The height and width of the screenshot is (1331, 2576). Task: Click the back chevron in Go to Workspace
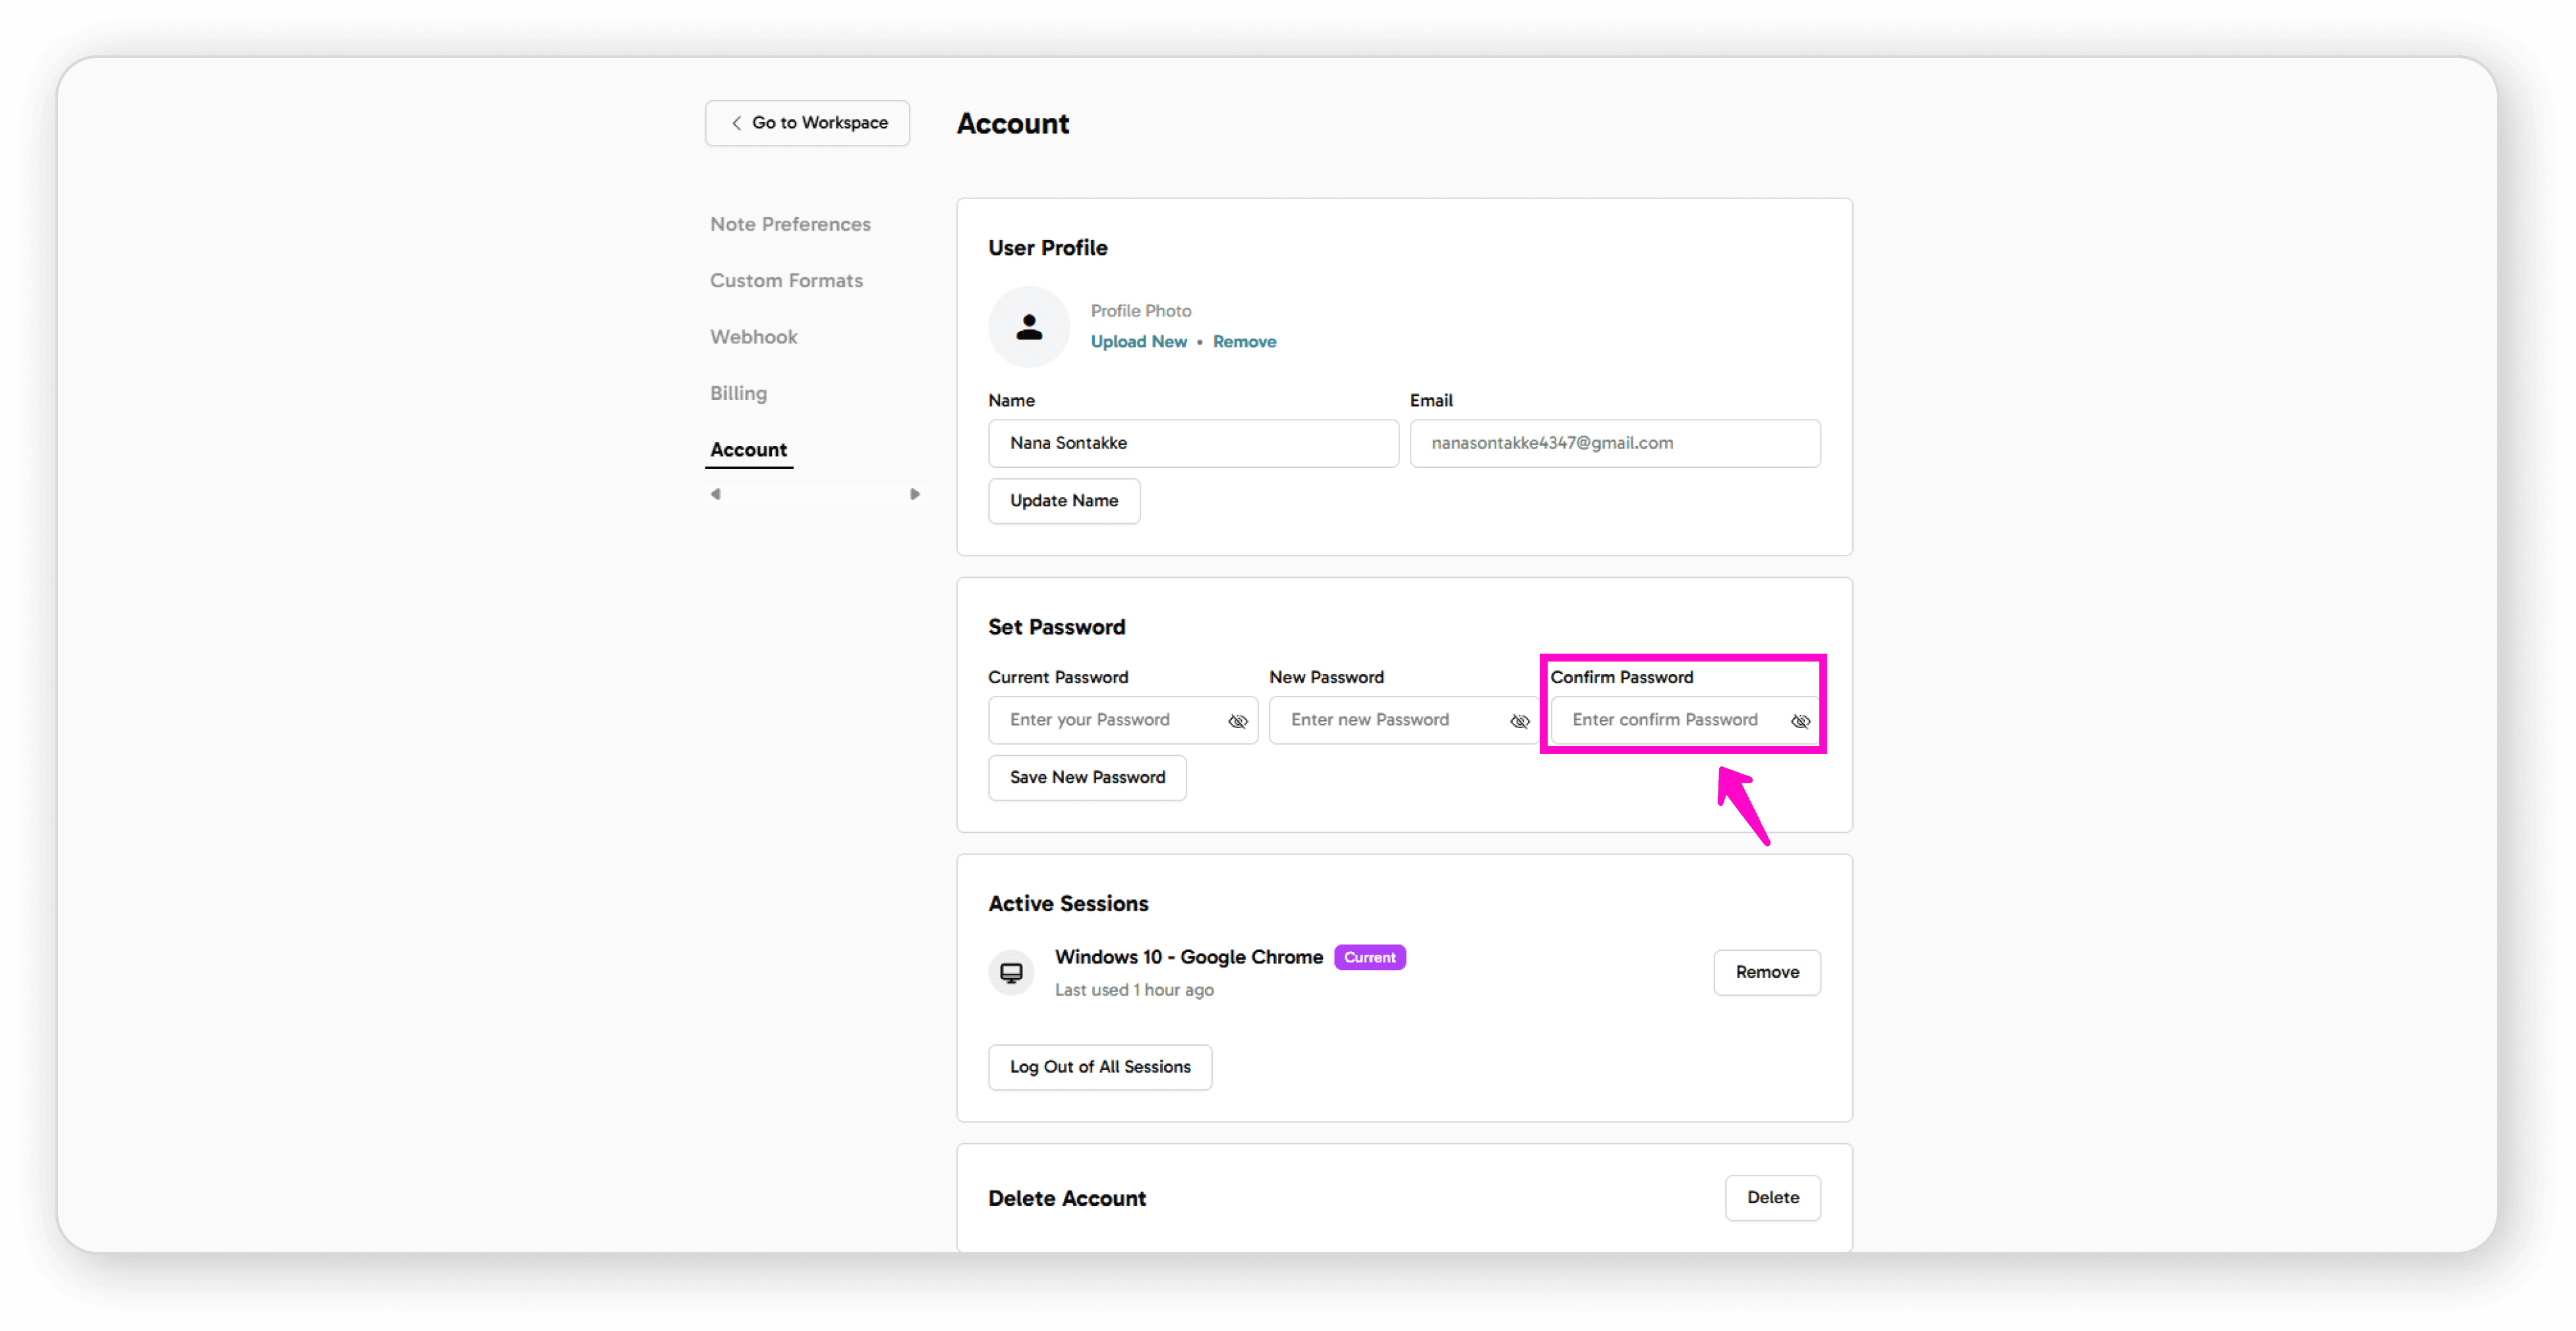(x=736, y=123)
